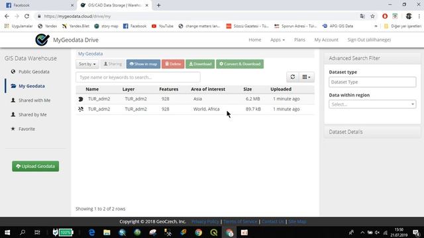Viewport: 424px width, 238px height.
Task: Bookmark this page with star icon
Action: 372,16
